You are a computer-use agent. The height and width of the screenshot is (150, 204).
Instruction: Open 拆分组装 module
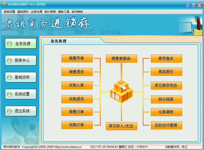[166, 99]
